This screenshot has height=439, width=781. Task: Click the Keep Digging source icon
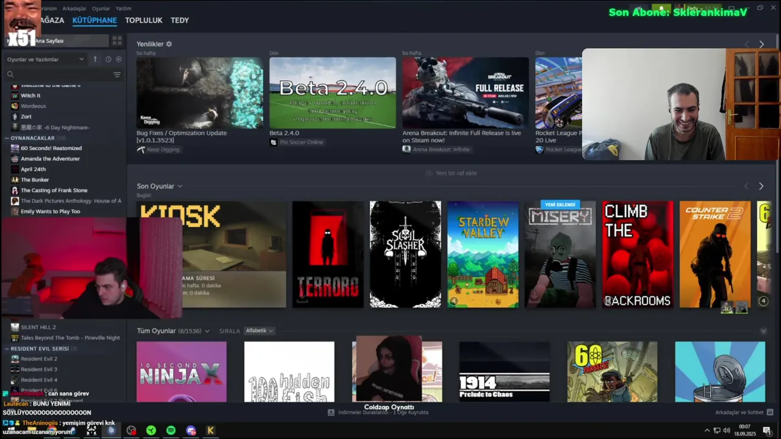141,149
